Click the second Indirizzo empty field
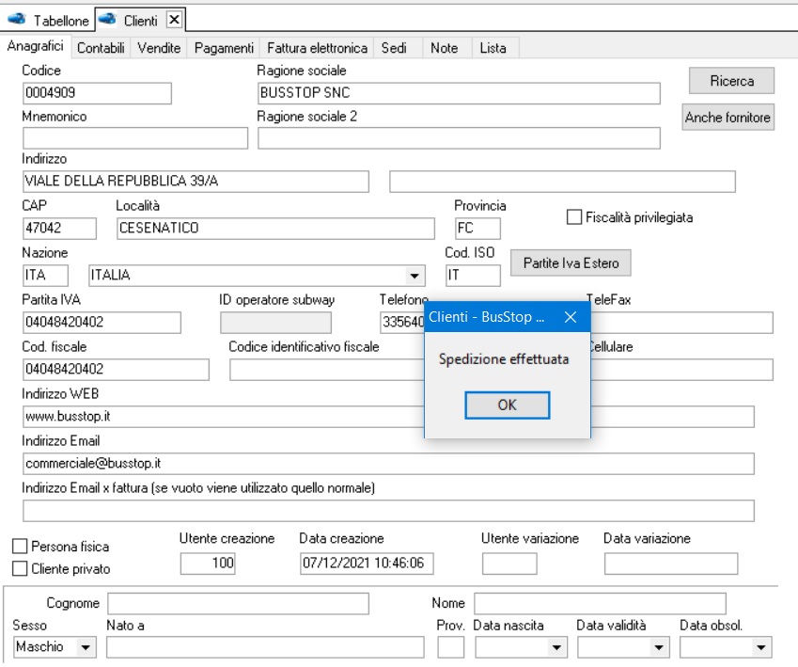 pos(562,182)
